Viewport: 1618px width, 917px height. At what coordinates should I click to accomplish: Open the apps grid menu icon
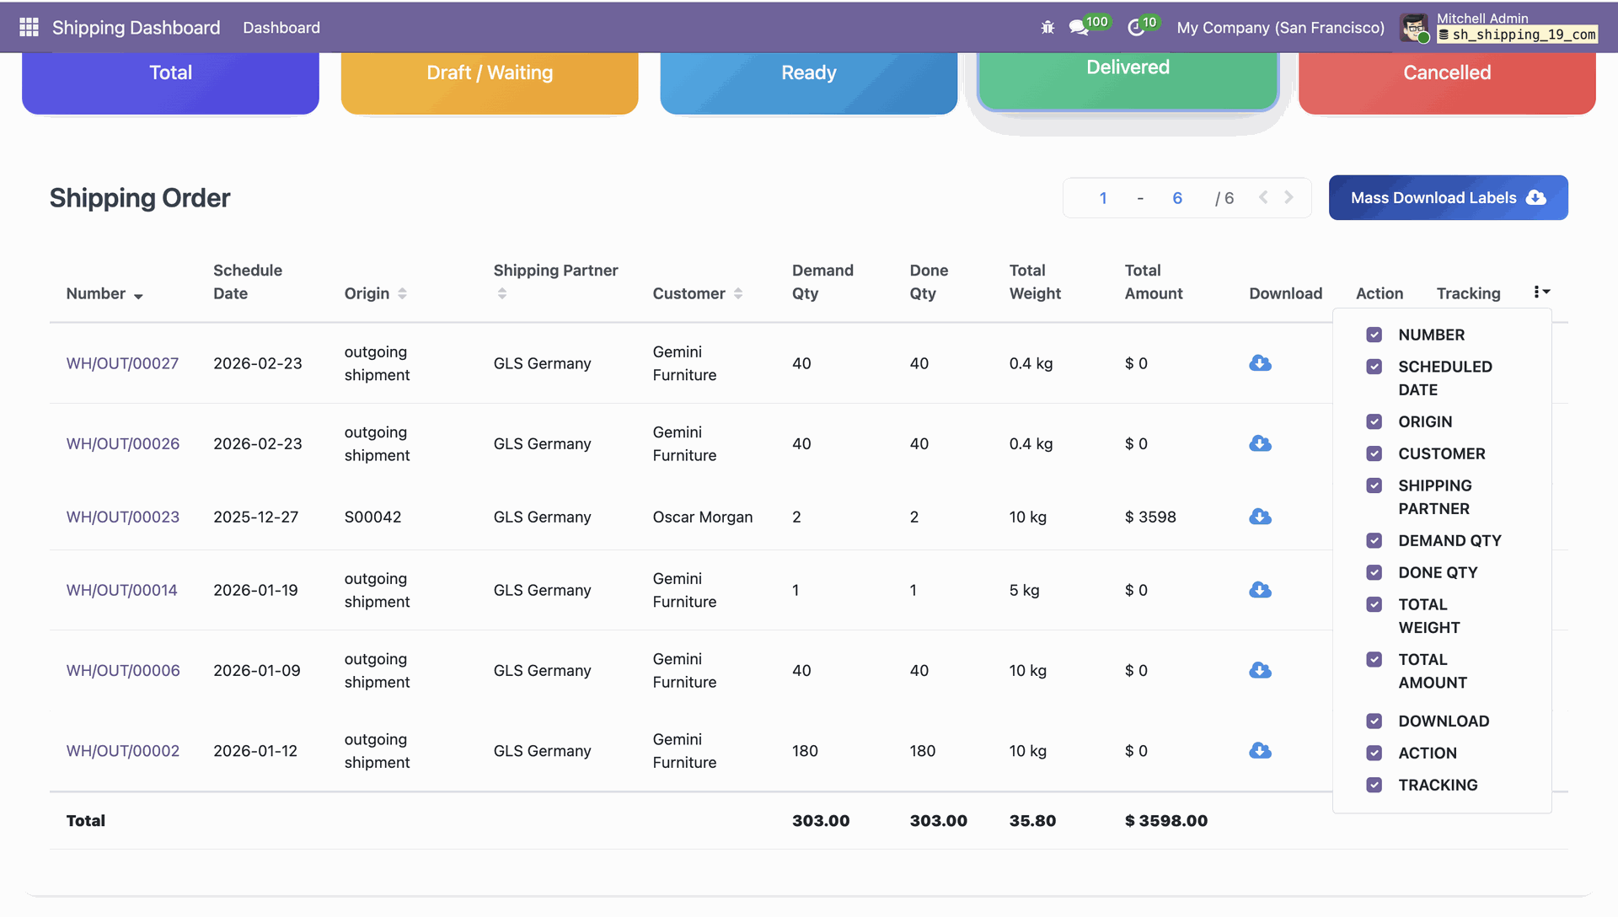click(29, 27)
